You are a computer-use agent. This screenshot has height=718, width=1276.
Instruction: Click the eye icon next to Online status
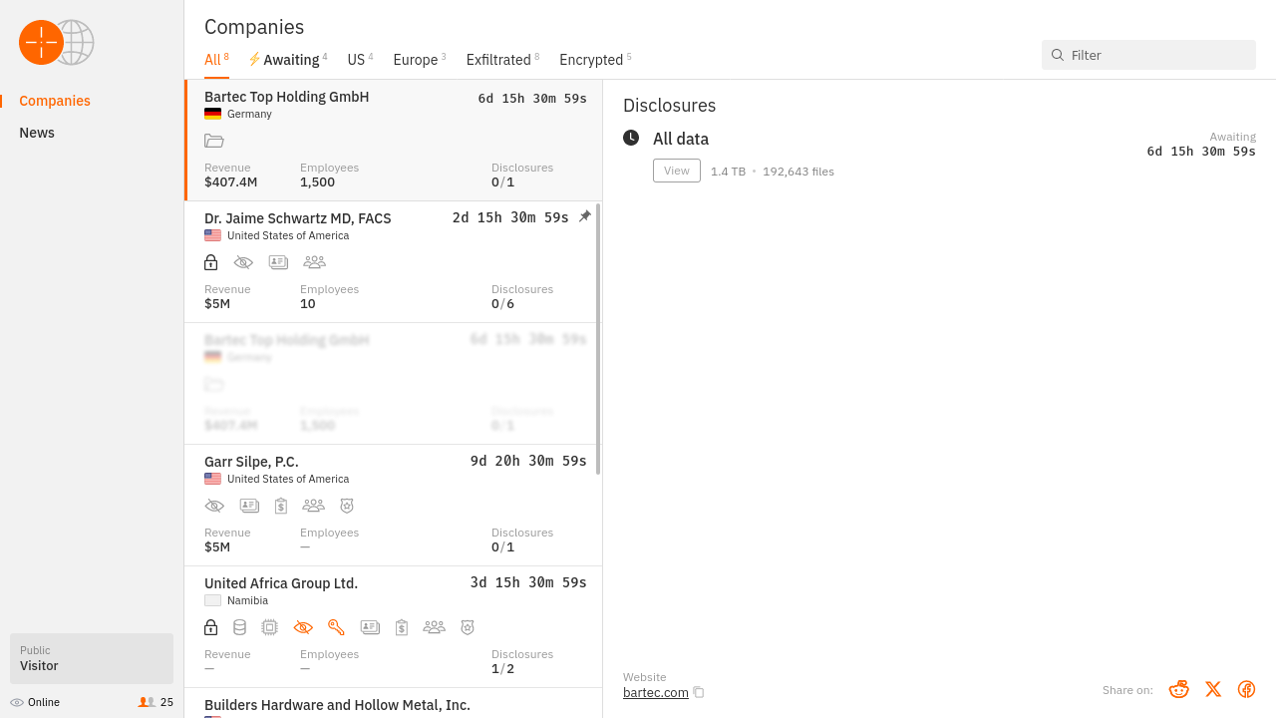17,702
